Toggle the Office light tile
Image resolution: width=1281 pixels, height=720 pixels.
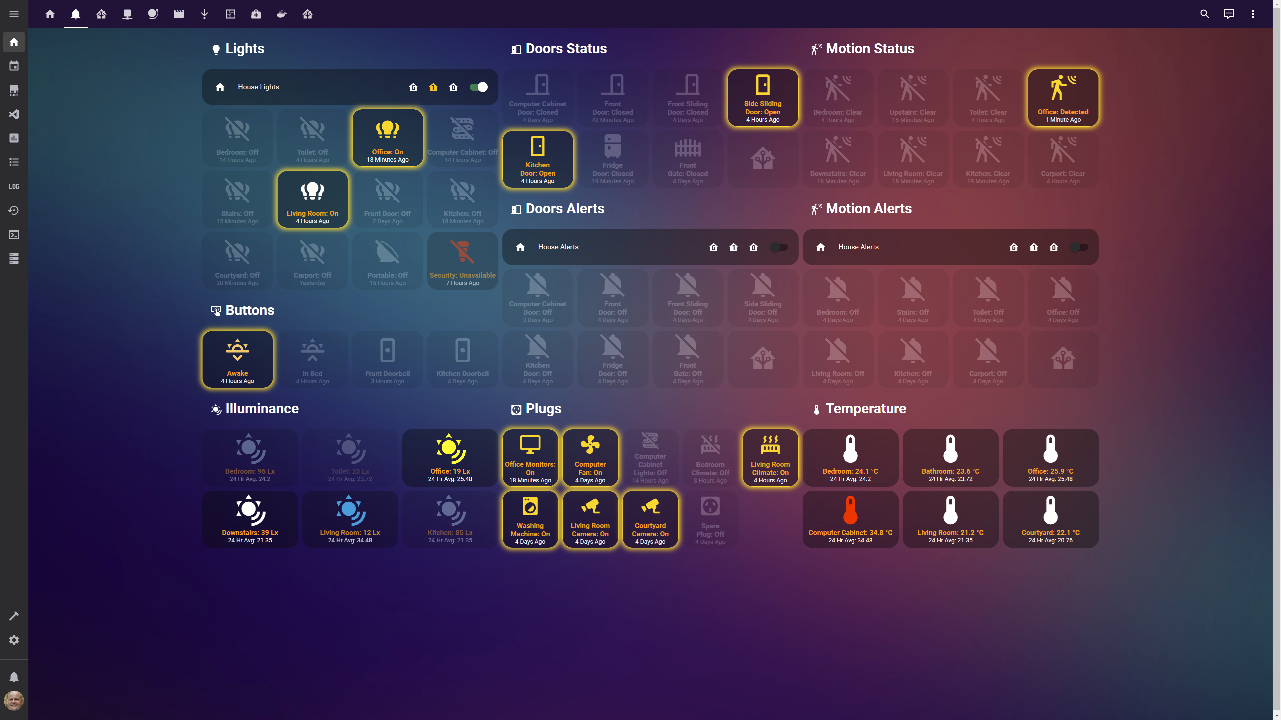click(x=387, y=138)
